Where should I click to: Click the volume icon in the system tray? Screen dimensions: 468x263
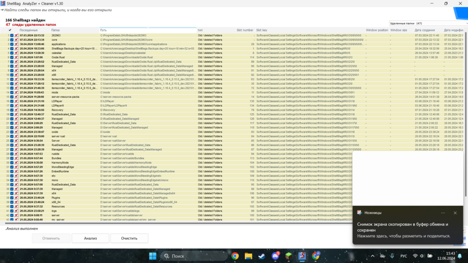click(x=422, y=256)
